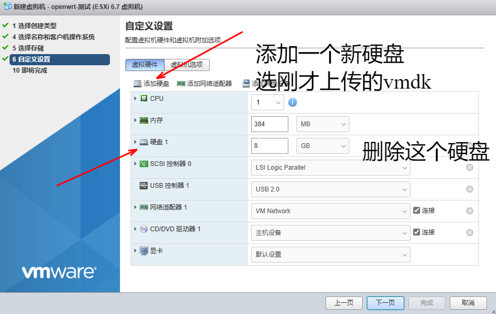Click the 下一页 (Next) button
The height and width of the screenshot is (314, 496).
[386, 303]
